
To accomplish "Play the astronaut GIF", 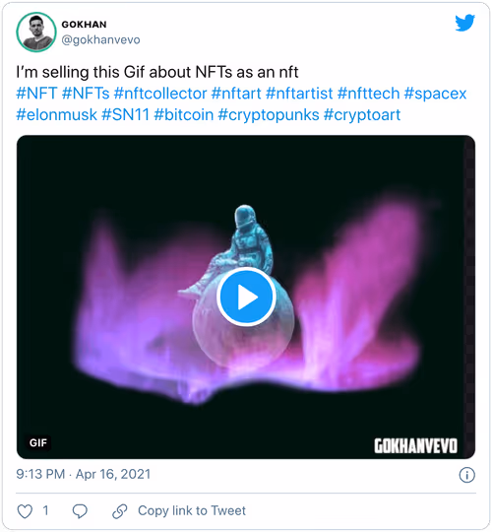I will click(246, 297).
